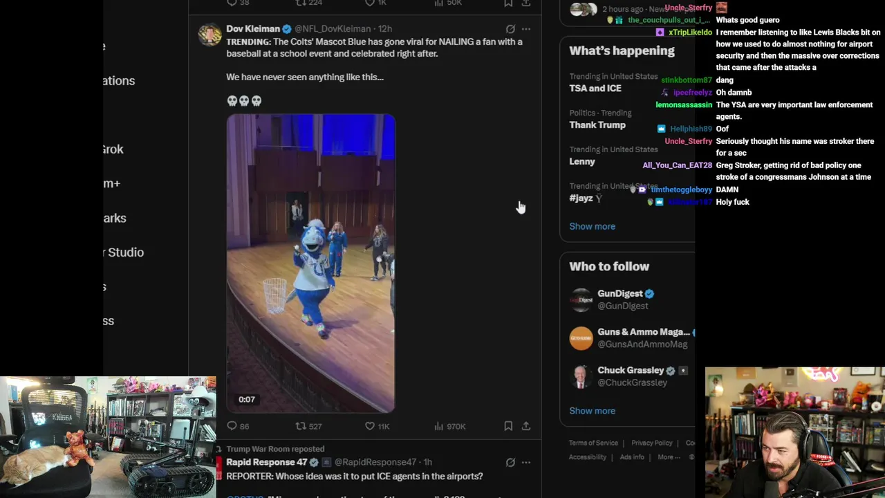This screenshot has width=885, height=498.
Task: Click the What's happening heading
Action: [622, 51]
